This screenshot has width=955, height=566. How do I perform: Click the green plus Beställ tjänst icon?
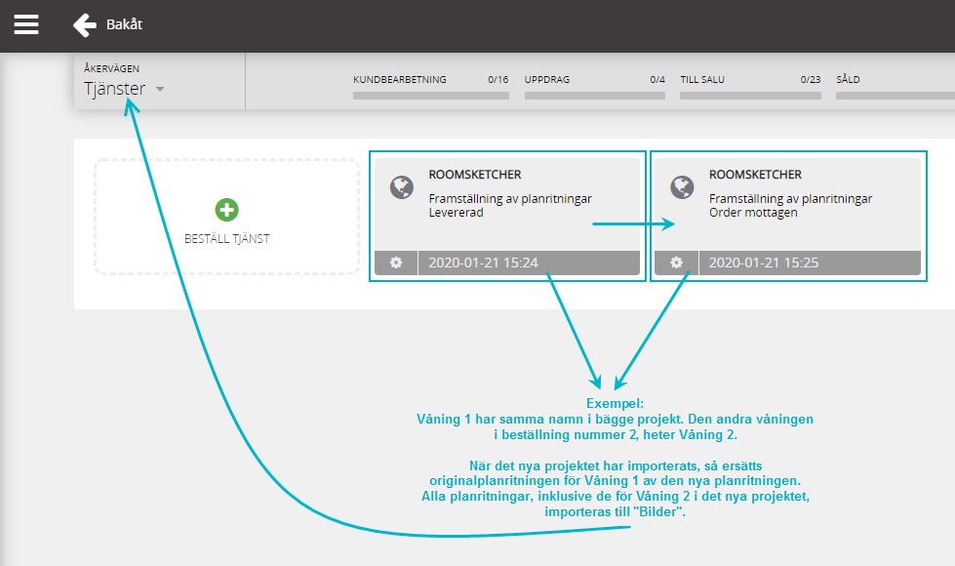point(226,210)
